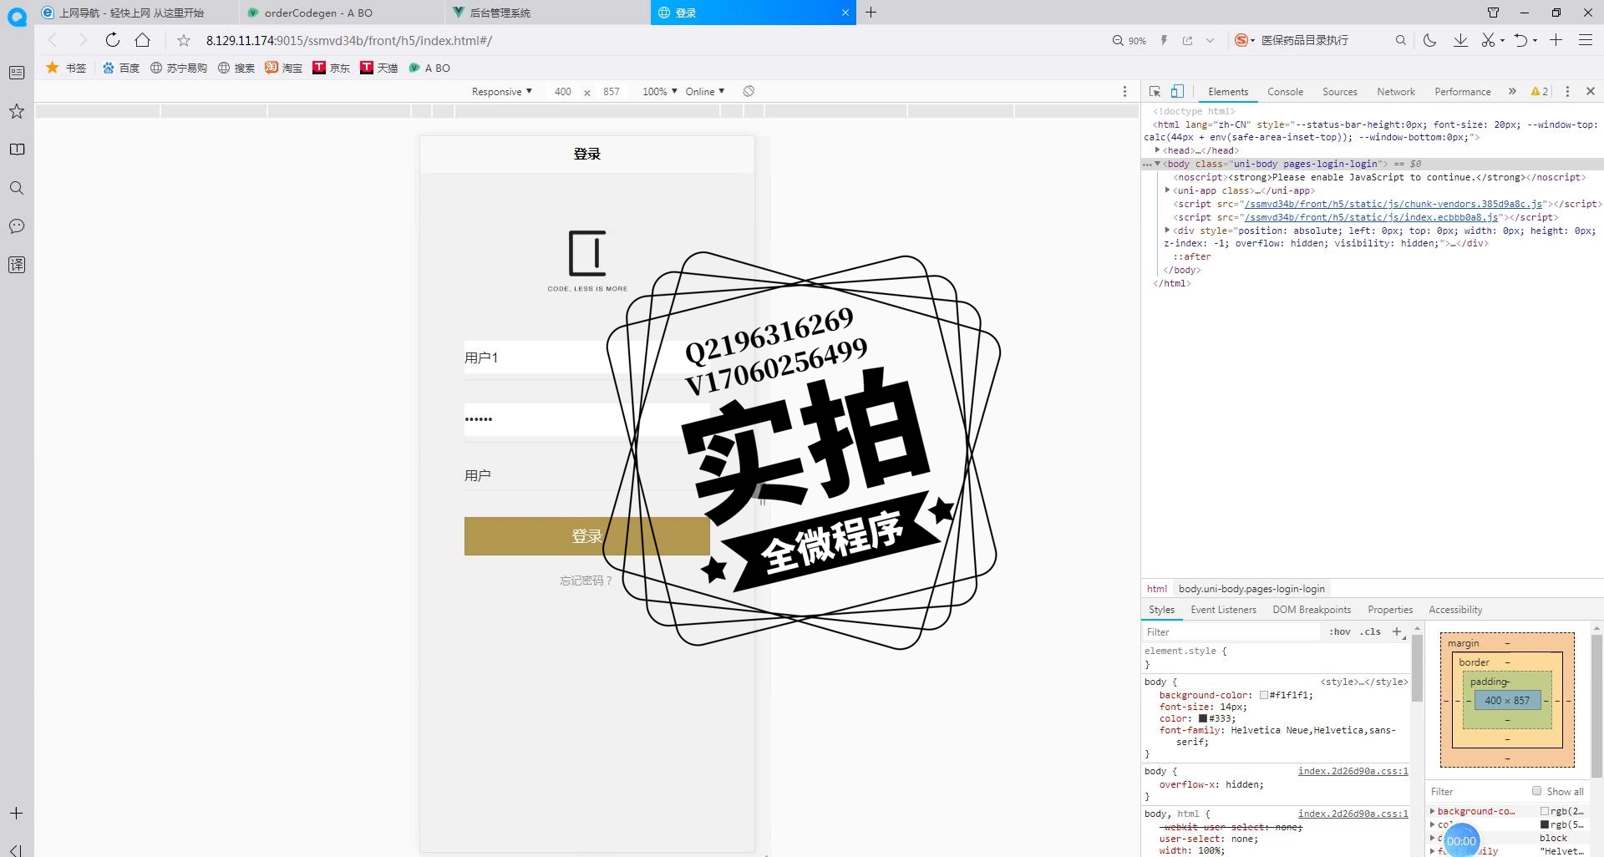The image size is (1604, 857).
Task: Expand the uni-app element node
Action: coord(1168,190)
